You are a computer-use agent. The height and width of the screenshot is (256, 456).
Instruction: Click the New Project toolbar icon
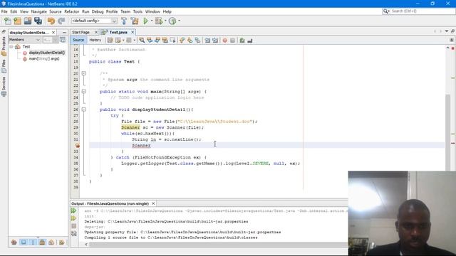coord(17,21)
